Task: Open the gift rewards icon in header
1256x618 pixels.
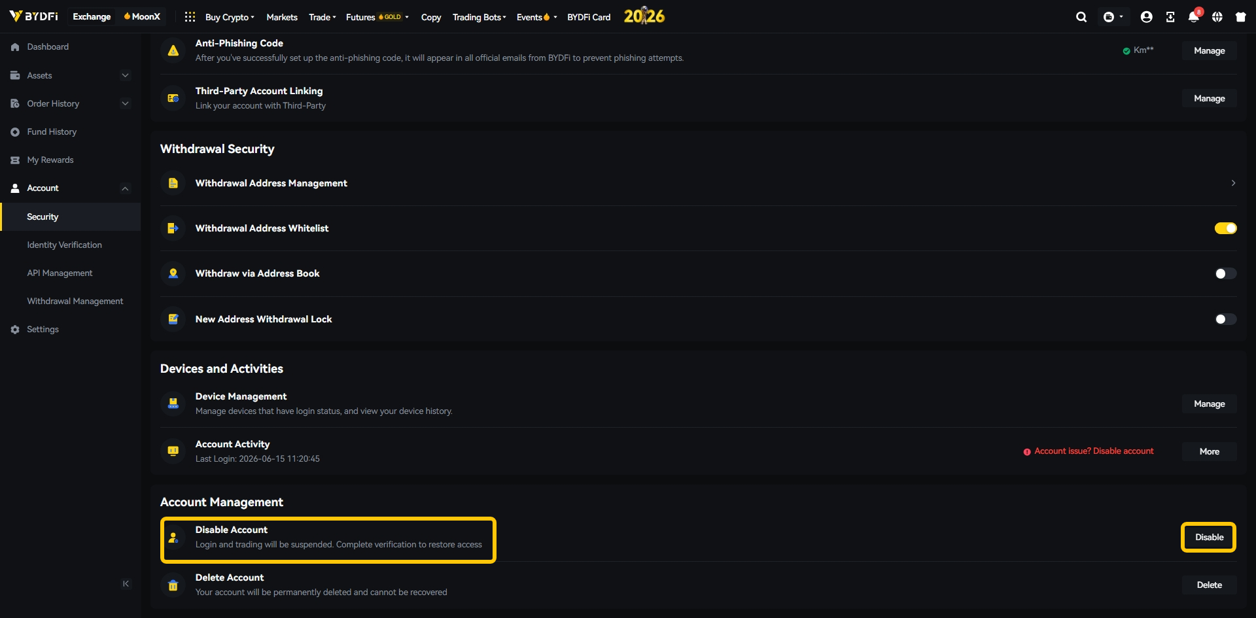Action: point(1240,17)
